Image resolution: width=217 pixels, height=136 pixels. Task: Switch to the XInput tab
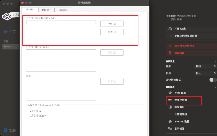point(63,10)
